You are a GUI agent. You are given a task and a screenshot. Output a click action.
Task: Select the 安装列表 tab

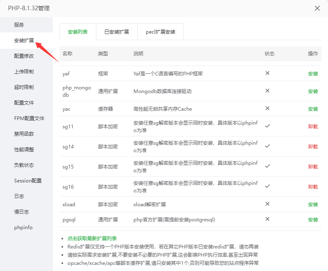[x=77, y=32]
